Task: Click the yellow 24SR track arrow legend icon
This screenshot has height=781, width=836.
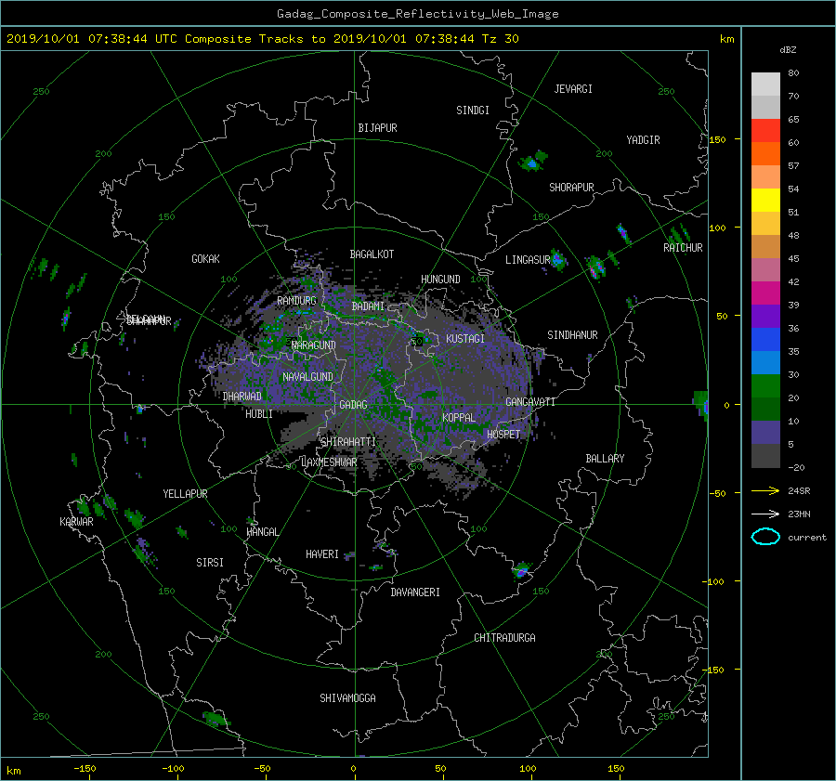Action: (765, 490)
